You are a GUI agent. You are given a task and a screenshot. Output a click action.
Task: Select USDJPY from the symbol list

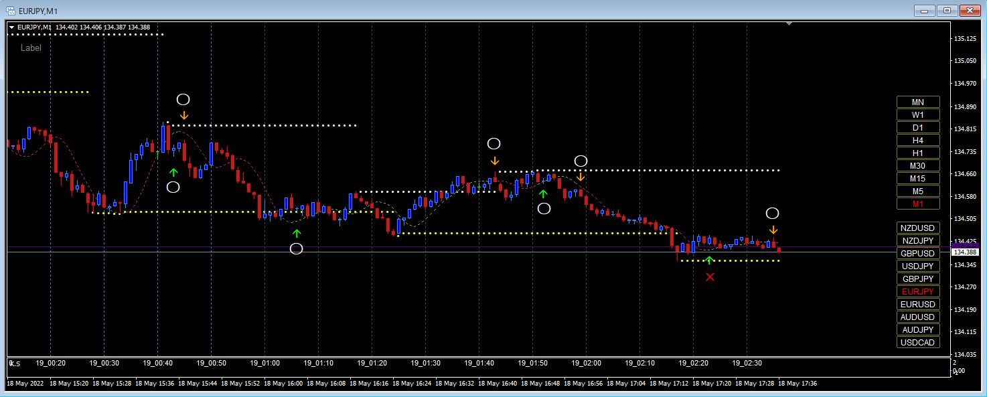(917, 266)
